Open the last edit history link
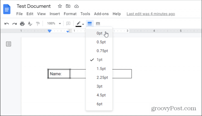The image size is (202, 116). (151, 14)
